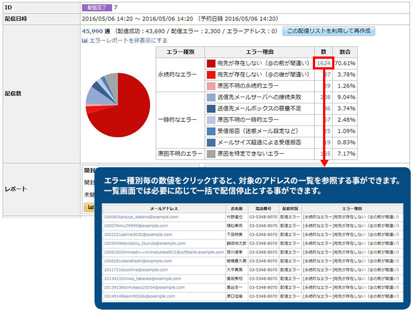Click the pink swatch for 原因不明の永続的エラー

[211, 86]
